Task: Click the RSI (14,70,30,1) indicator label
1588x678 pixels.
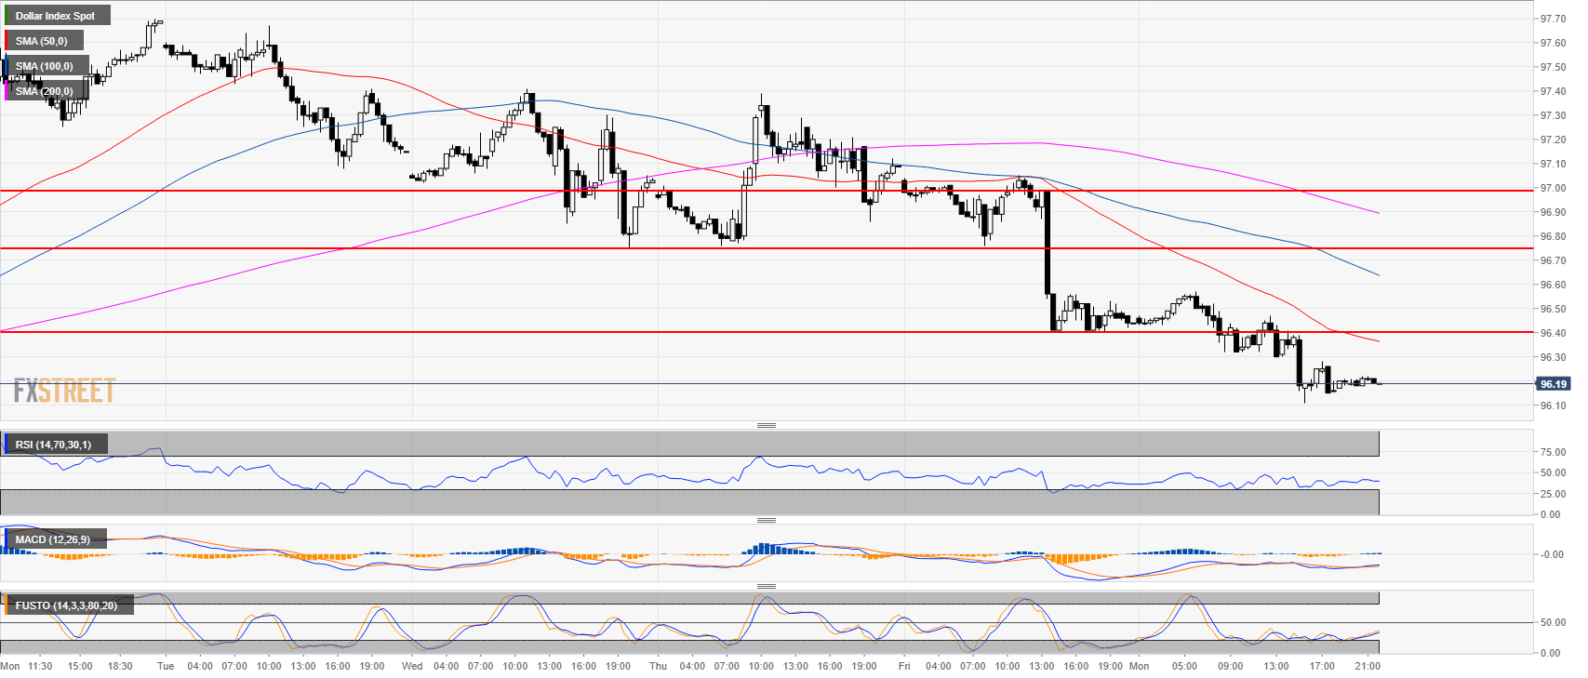Action: [x=54, y=445]
